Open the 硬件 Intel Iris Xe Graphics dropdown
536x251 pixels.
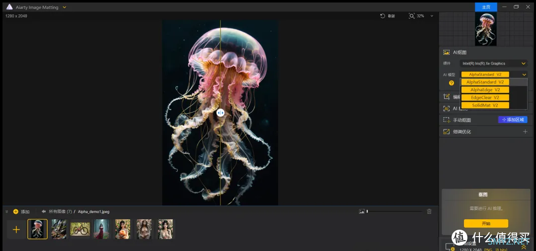point(493,63)
